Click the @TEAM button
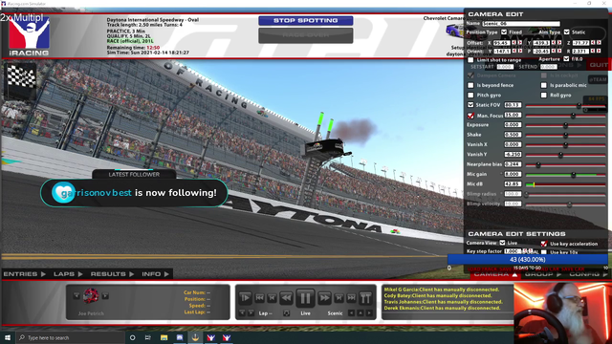 click(598, 79)
